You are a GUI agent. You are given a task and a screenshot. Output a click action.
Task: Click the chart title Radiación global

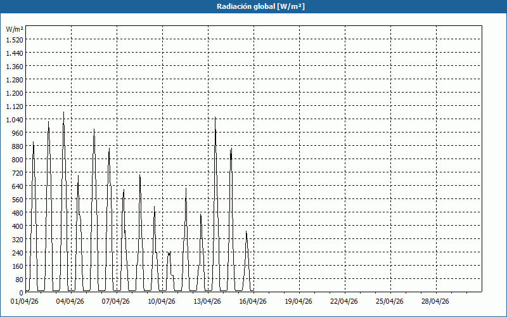coord(253,6)
